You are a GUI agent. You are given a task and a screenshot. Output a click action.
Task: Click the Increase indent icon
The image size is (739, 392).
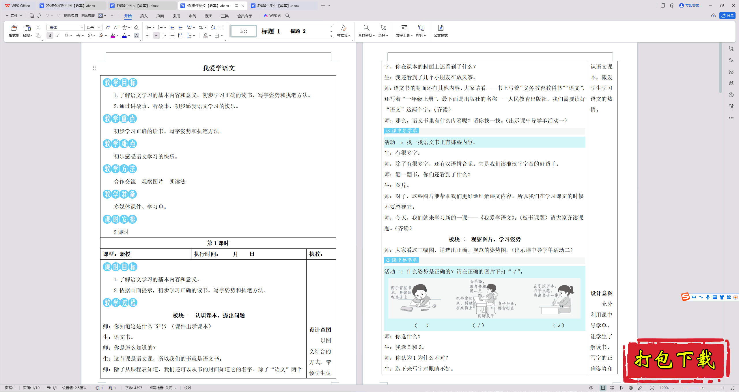point(180,27)
